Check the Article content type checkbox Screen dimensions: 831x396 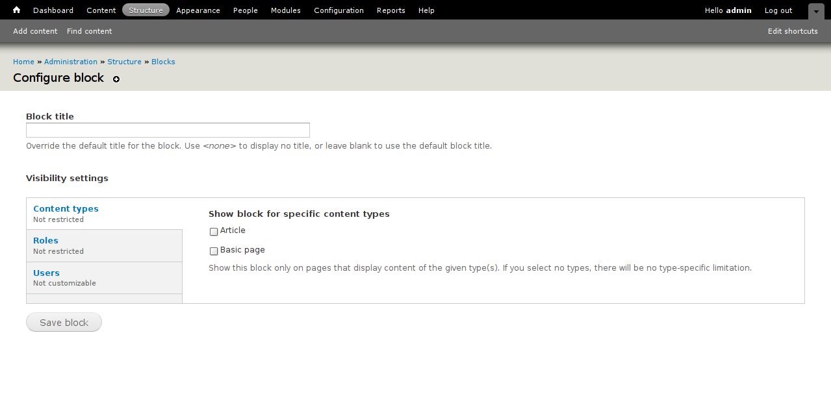pyautogui.click(x=214, y=232)
